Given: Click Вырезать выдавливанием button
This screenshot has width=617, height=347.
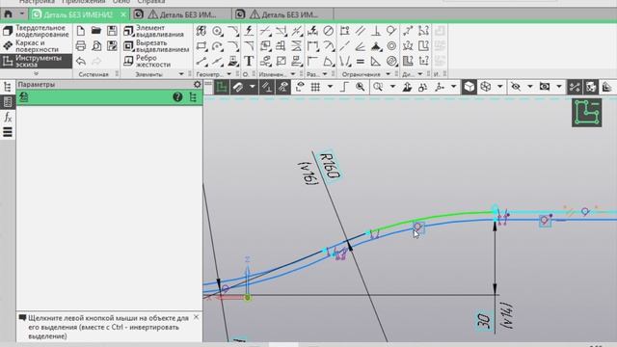Looking at the screenshot, I should [156, 46].
